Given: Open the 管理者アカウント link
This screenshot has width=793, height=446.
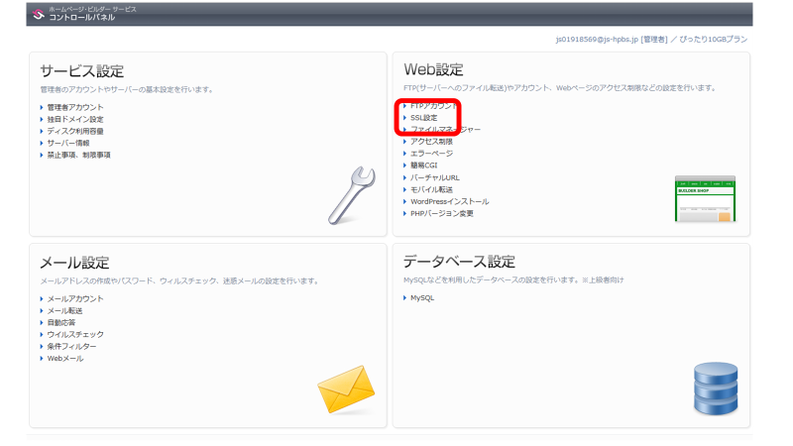Looking at the screenshot, I should tap(75, 107).
